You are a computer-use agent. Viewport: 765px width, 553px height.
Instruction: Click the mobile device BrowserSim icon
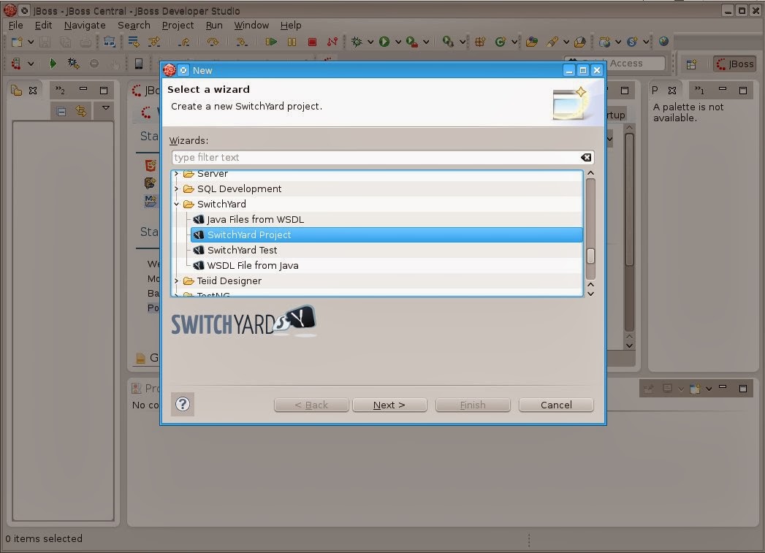pyautogui.click(x=139, y=64)
